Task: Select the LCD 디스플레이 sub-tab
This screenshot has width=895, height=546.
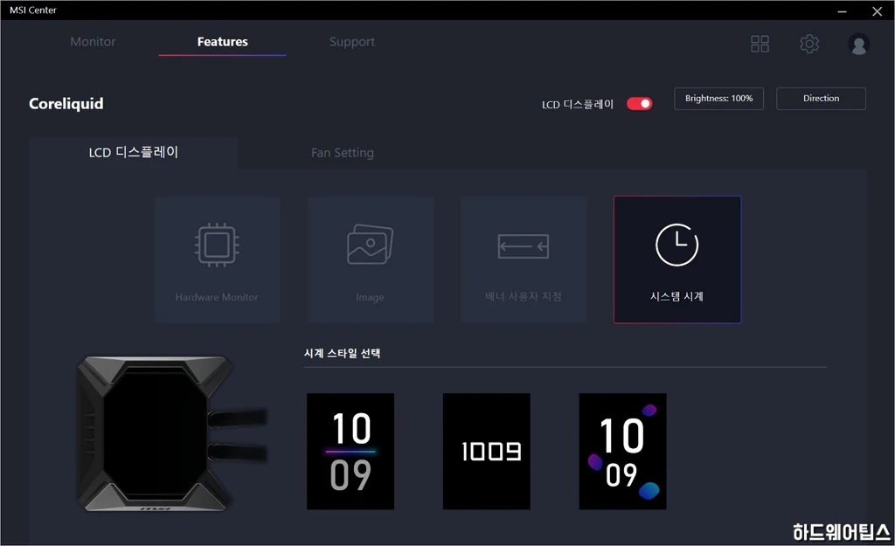Action: tap(134, 152)
